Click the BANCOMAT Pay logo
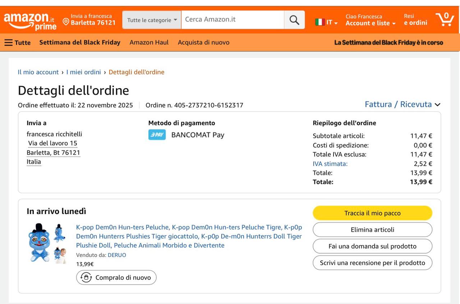Image resolution: width=460 pixels, height=304 pixels. (157, 135)
